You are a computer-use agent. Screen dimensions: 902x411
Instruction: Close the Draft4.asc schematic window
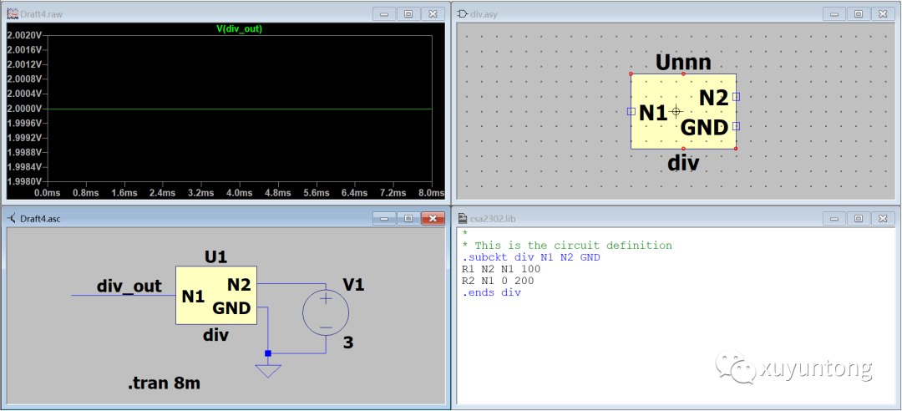(x=433, y=218)
